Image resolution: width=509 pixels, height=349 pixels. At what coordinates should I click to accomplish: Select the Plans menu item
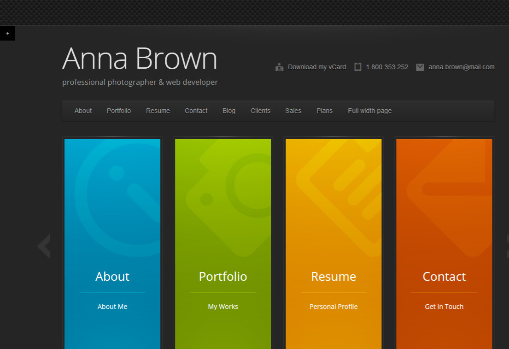(x=324, y=111)
